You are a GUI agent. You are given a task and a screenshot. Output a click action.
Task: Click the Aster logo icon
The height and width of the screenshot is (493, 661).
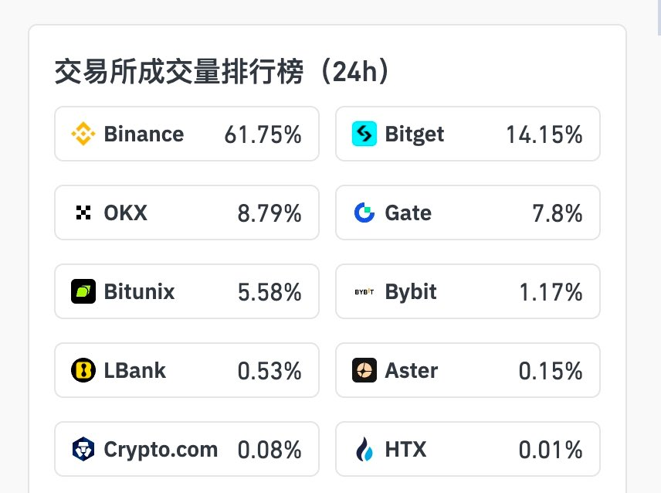point(364,370)
